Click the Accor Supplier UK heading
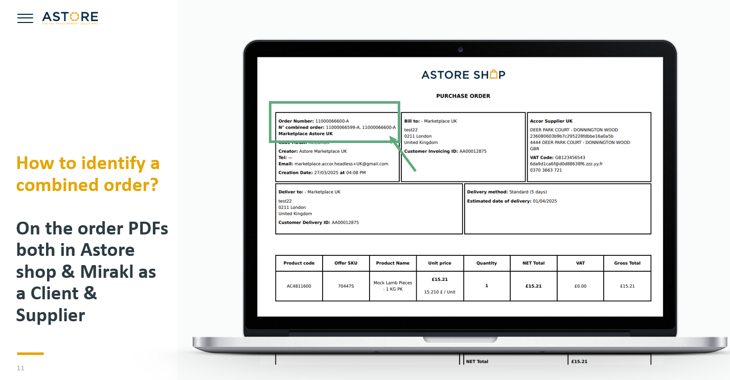Screen dimensions: 730x380 coord(551,121)
